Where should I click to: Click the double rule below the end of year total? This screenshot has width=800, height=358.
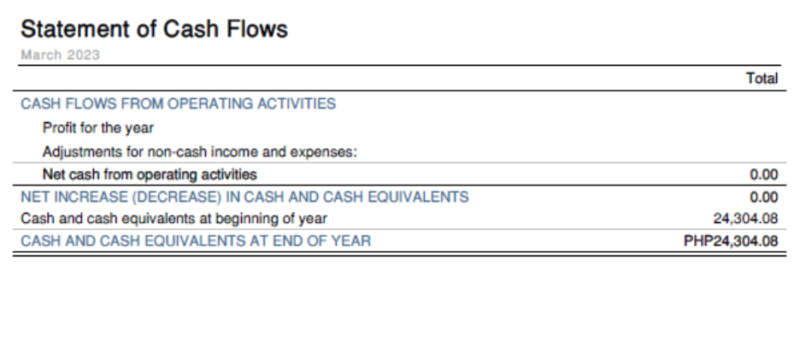point(398,252)
